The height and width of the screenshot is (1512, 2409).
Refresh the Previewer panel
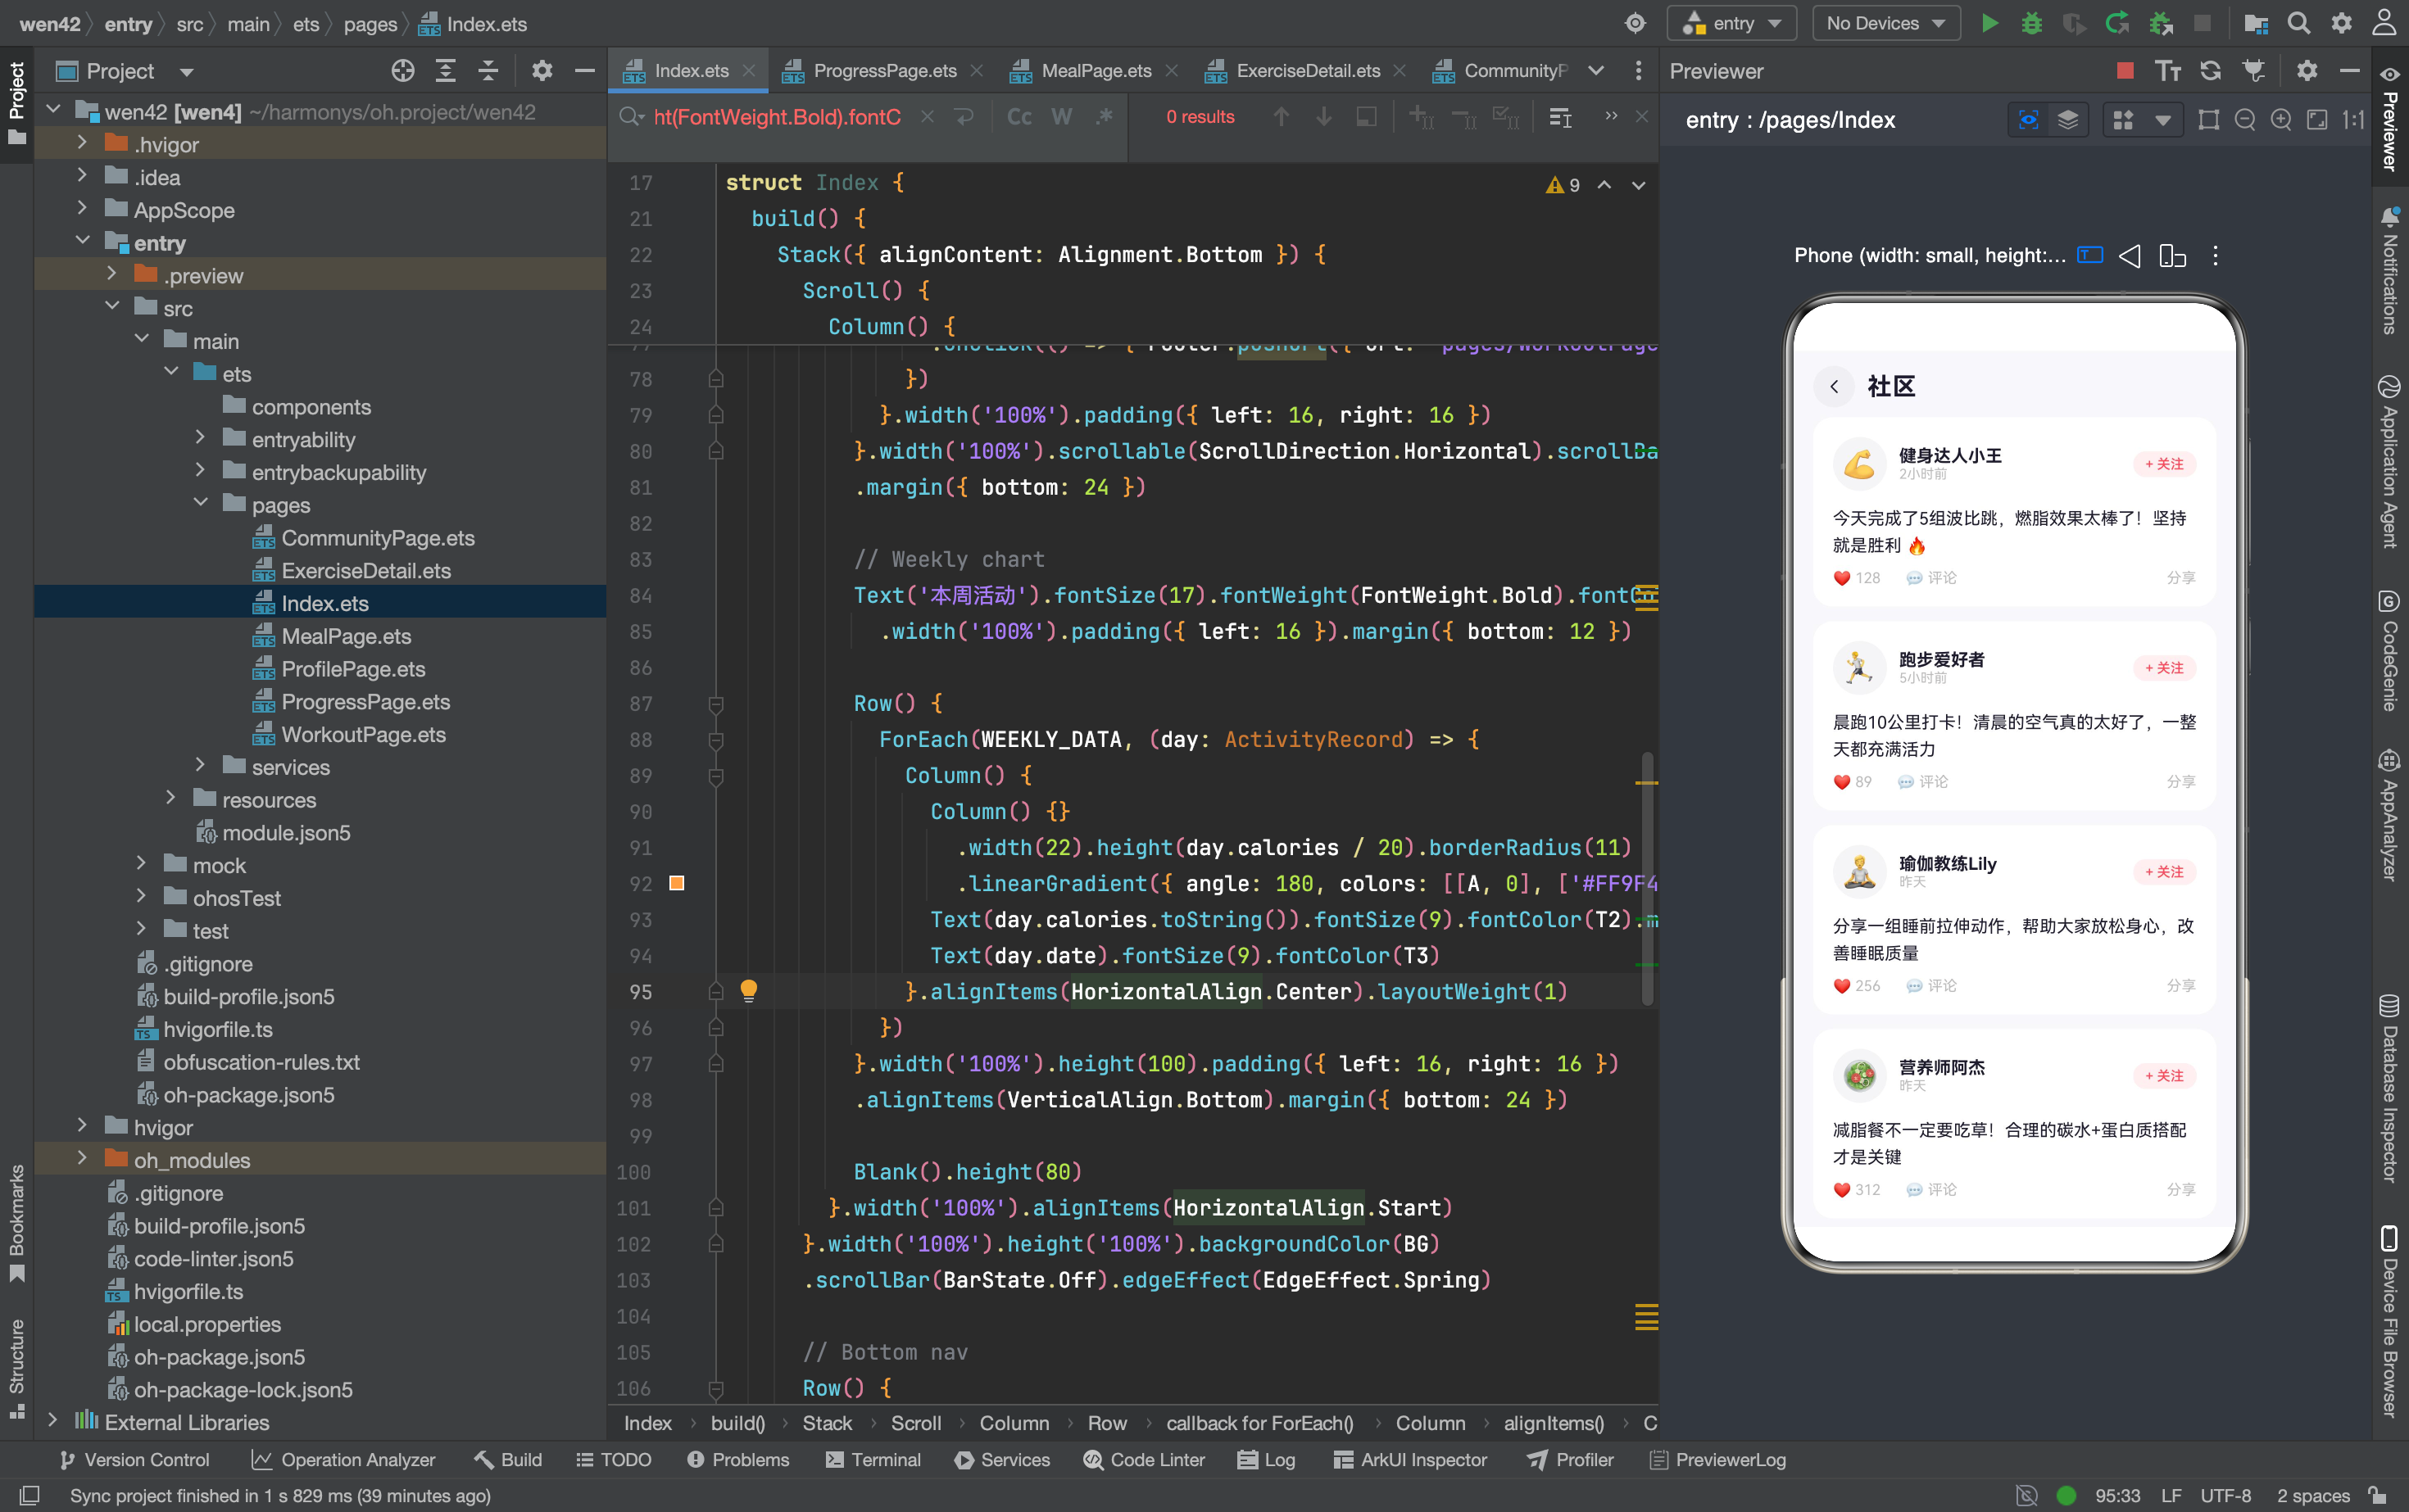[2210, 70]
